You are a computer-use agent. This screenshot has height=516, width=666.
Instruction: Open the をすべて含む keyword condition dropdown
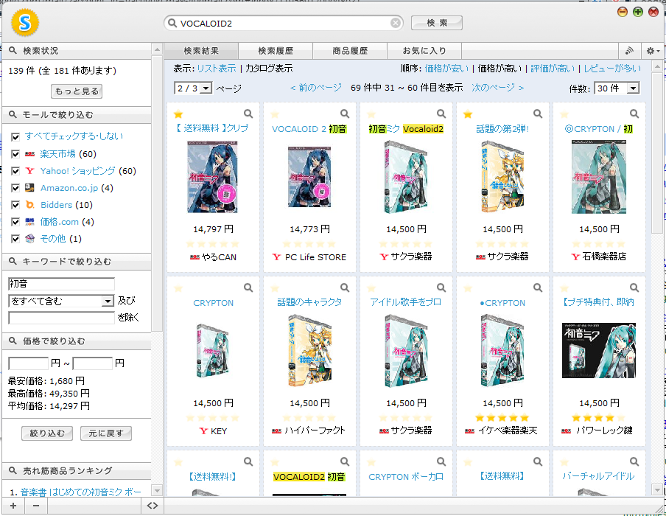click(x=61, y=301)
